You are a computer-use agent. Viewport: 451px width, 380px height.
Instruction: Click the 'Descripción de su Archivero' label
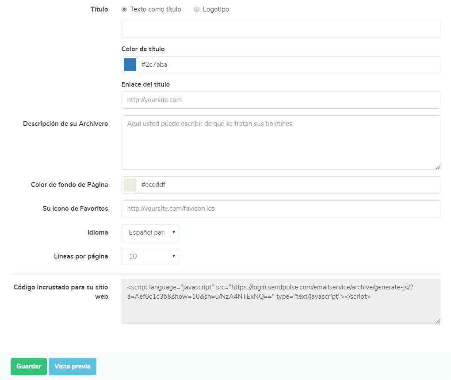tap(65, 124)
